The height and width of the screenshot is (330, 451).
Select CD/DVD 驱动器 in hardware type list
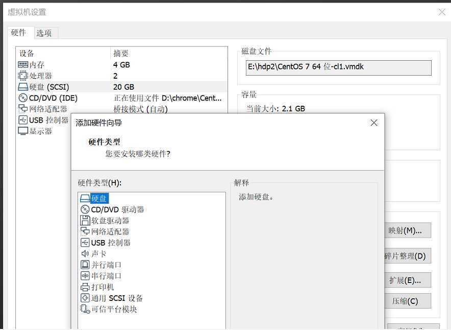click(117, 209)
